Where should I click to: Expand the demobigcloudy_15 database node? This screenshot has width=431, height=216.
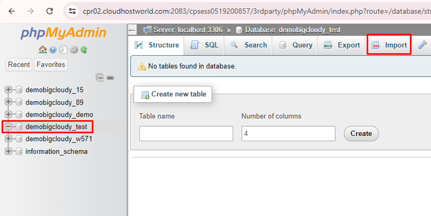pos(8,90)
